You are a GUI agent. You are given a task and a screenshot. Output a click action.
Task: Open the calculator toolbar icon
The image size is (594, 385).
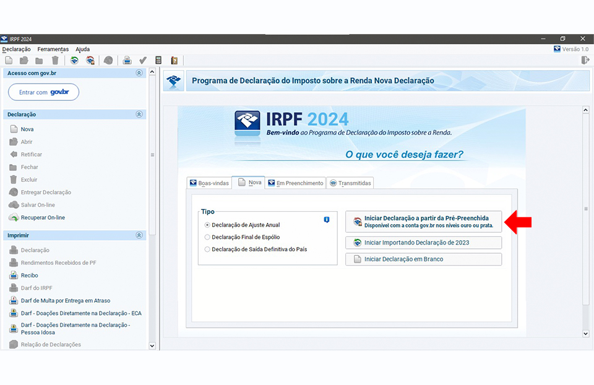click(x=158, y=60)
